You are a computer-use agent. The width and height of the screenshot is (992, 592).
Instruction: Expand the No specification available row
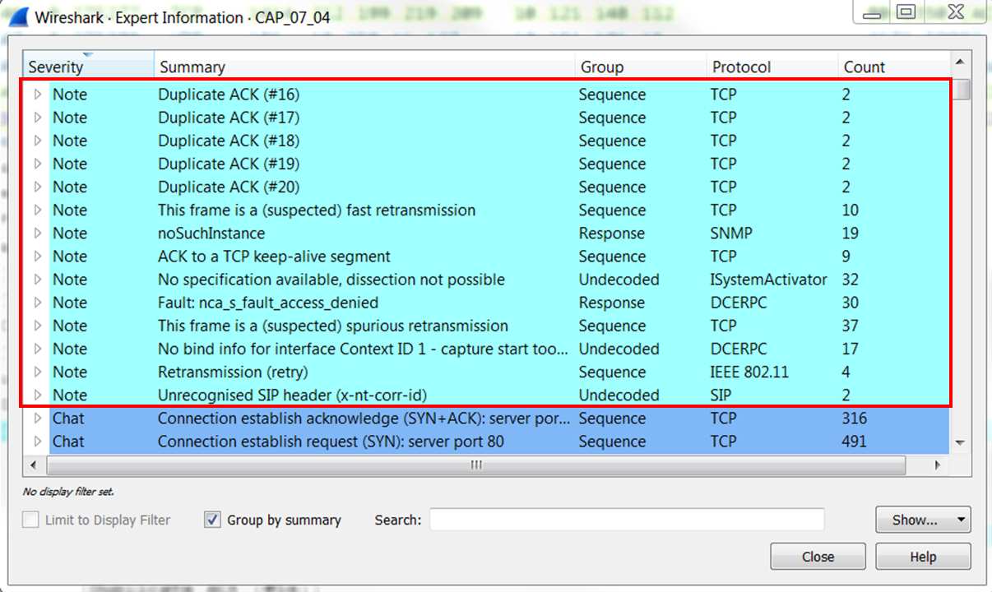tap(37, 280)
